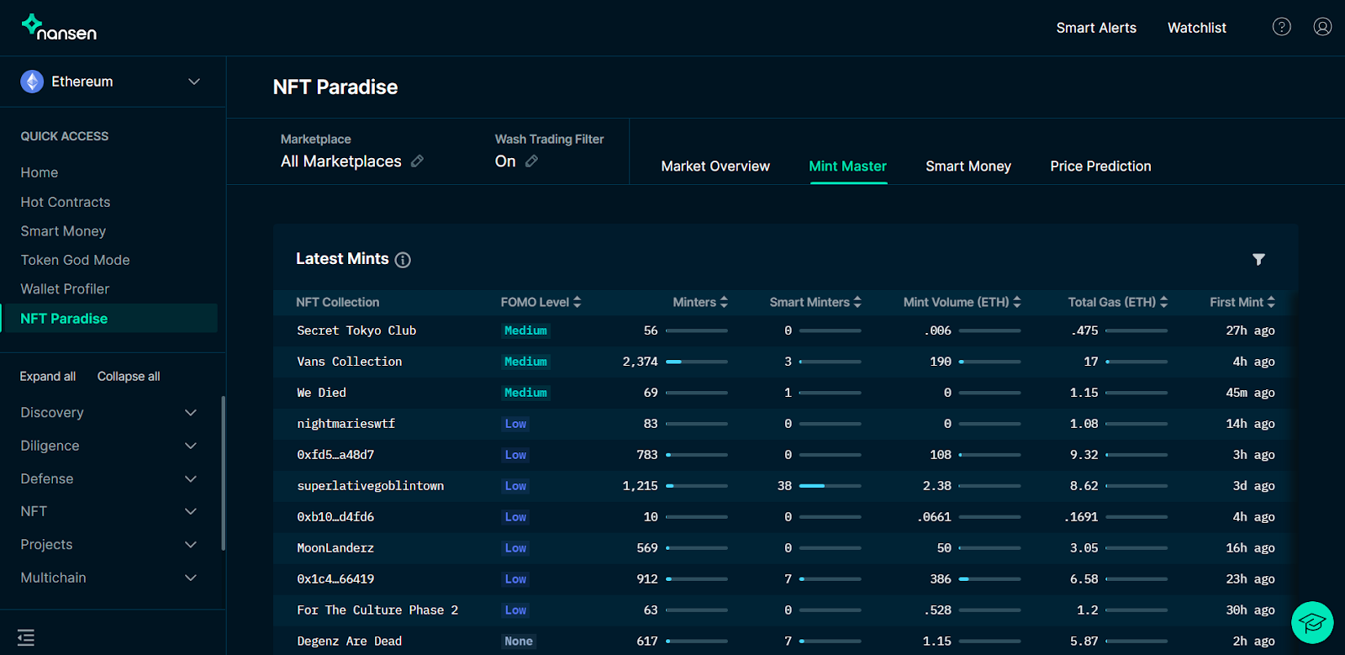Image resolution: width=1345 pixels, height=655 pixels.
Task: Open the user profile icon
Action: [1322, 27]
